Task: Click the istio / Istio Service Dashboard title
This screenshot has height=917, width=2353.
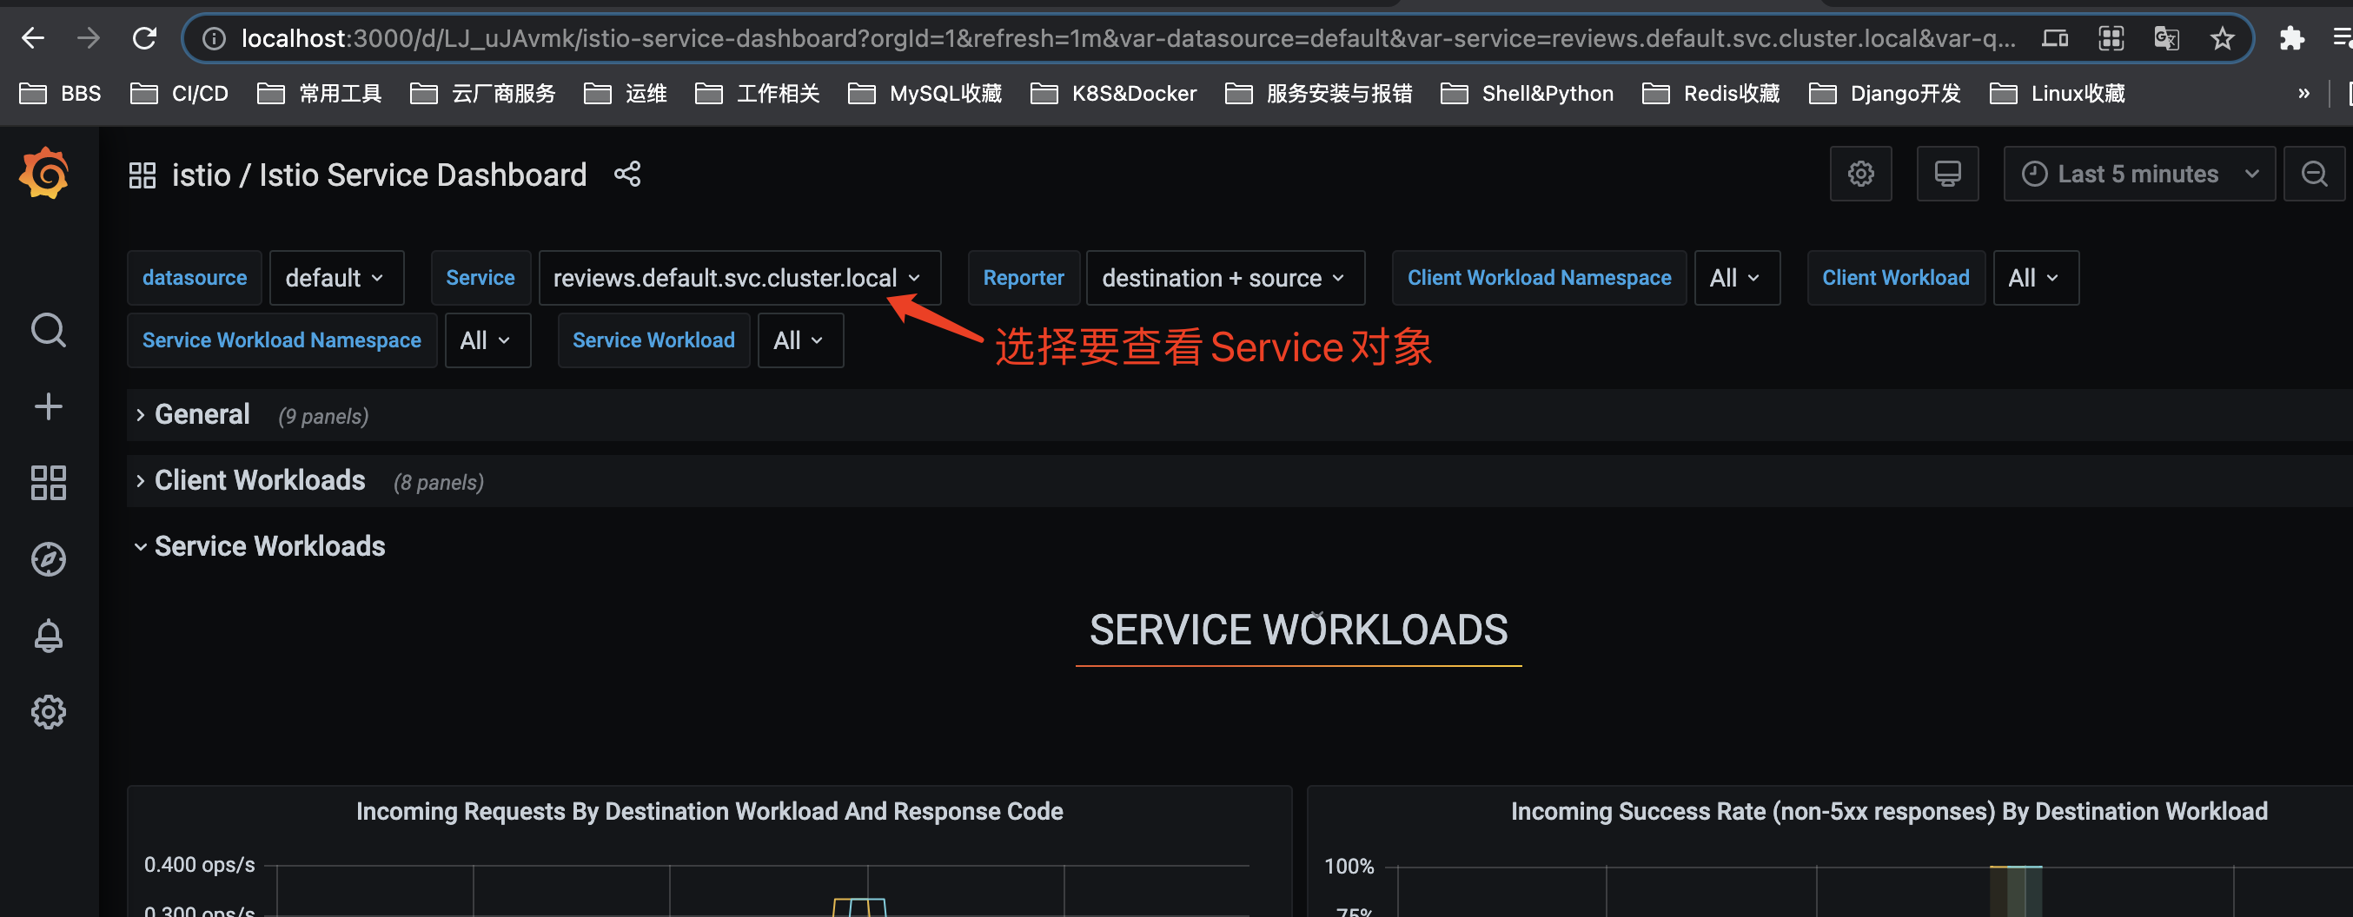Action: tap(379, 175)
